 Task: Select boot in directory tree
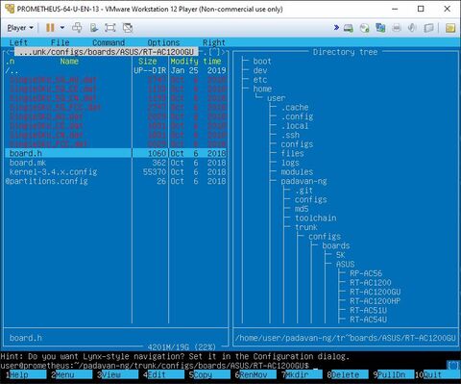(x=262, y=61)
